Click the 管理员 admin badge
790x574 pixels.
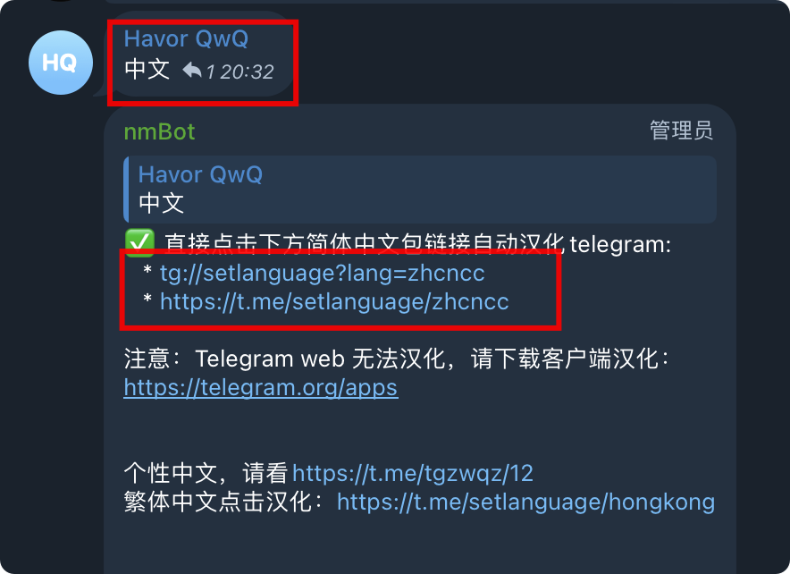click(x=681, y=131)
